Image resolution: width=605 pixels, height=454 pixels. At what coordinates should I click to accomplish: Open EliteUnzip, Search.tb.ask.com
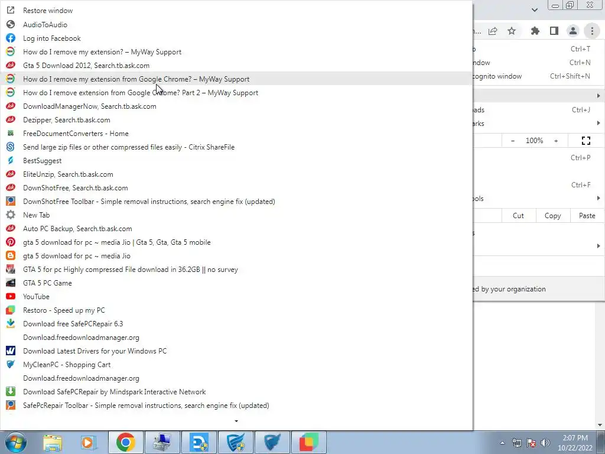pyautogui.click(x=236, y=174)
